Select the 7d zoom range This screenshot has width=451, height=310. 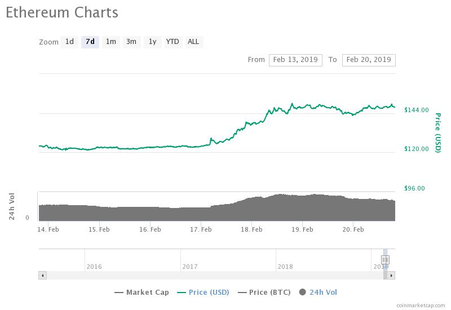coord(90,42)
